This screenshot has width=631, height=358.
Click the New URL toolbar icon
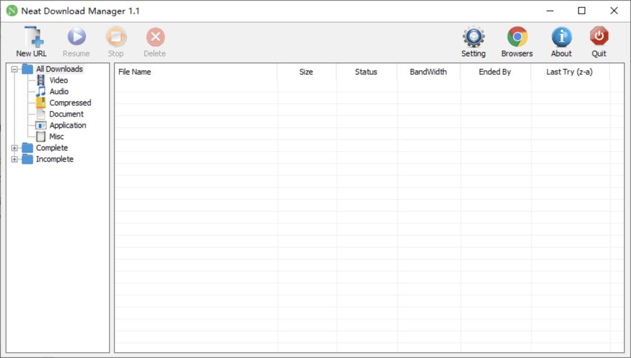34,37
